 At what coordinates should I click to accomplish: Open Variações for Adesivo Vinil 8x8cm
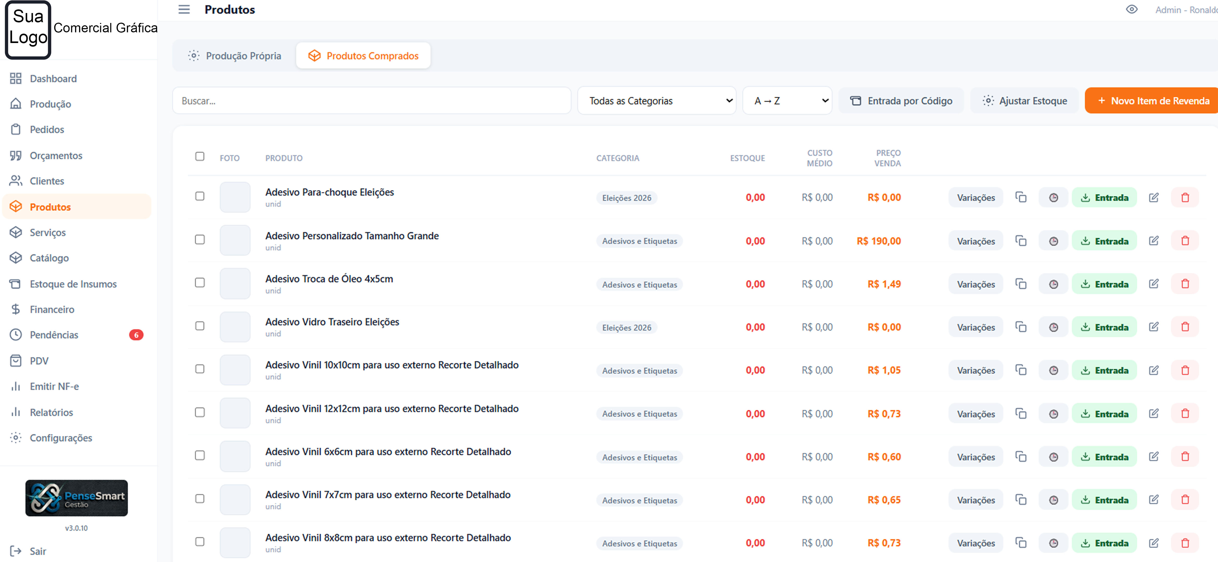[976, 543]
